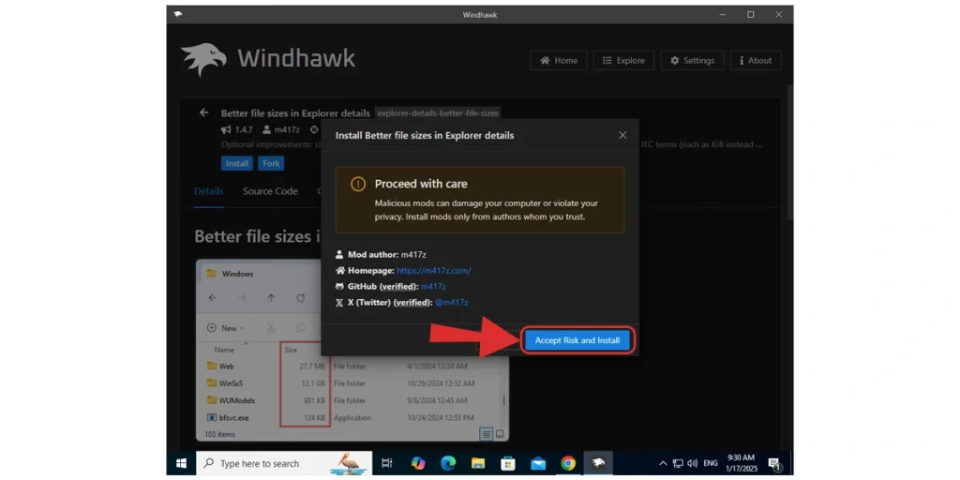Show hidden system tray icons
Viewport: 960px width, 480px height.
(x=663, y=463)
